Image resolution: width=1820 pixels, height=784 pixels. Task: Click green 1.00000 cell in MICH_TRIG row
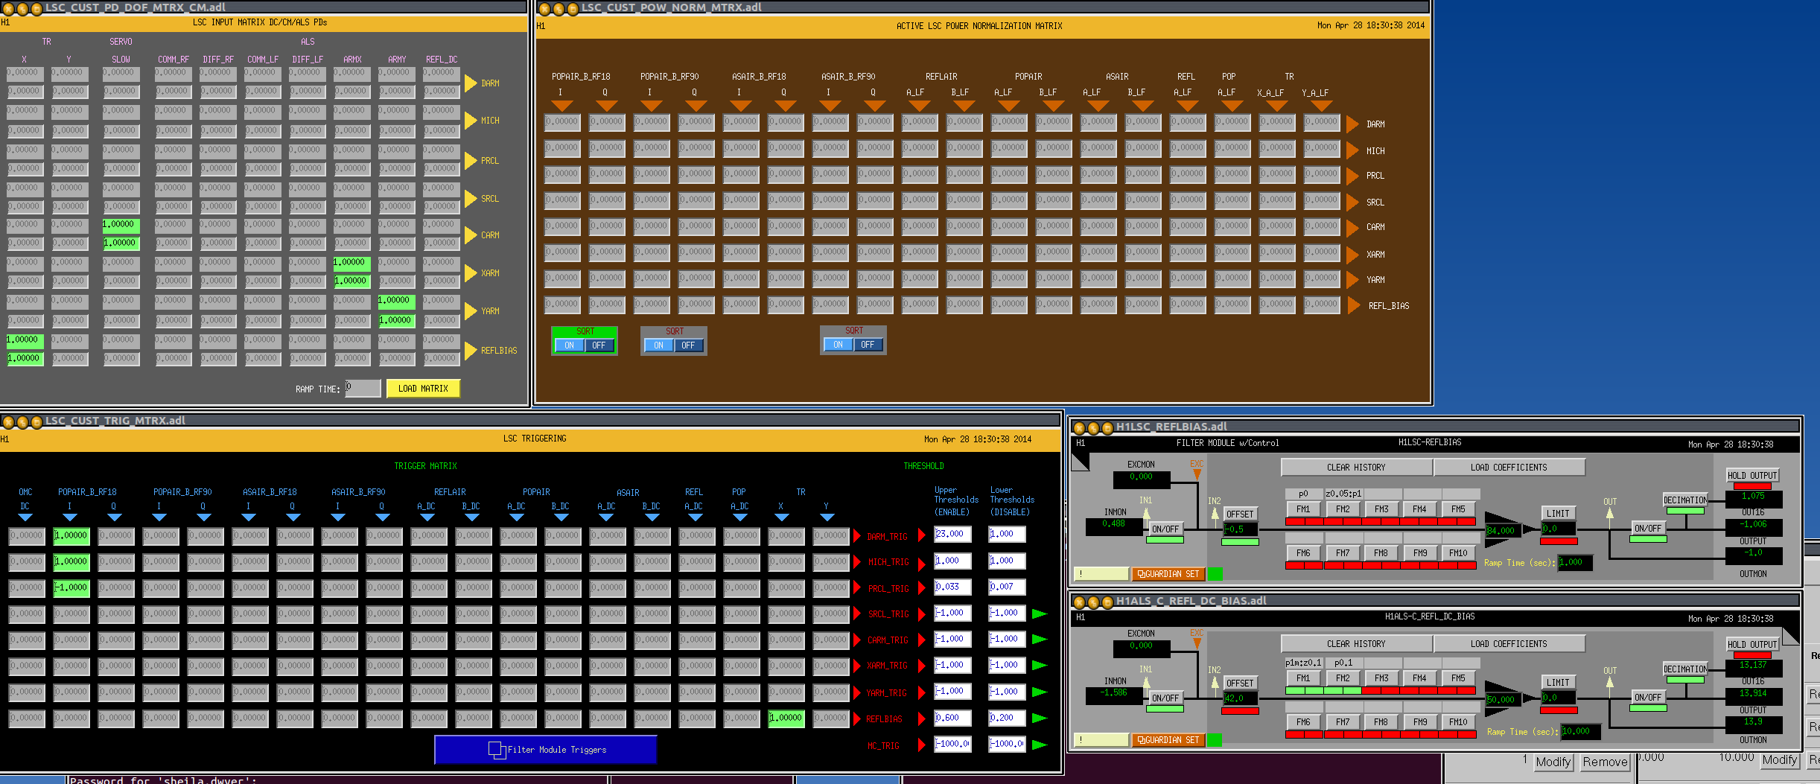(x=71, y=561)
